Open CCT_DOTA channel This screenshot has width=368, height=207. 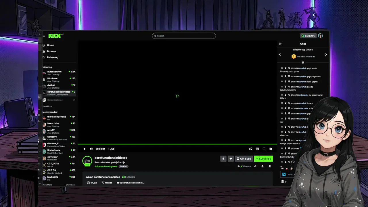[x=59, y=165]
